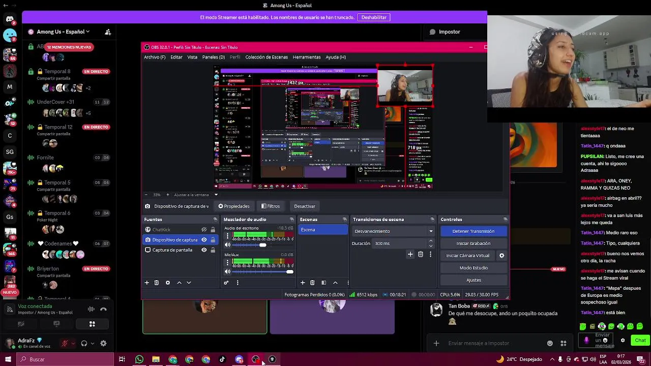Unlock the Captura de pantalla source

[213, 250]
